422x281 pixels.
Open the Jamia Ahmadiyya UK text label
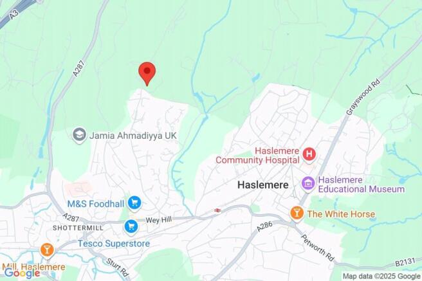coord(133,135)
